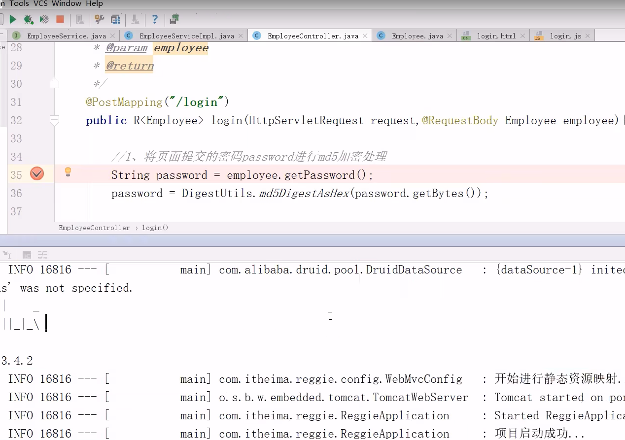
Task: Stop the running application (red square)
Action: click(60, 19)
